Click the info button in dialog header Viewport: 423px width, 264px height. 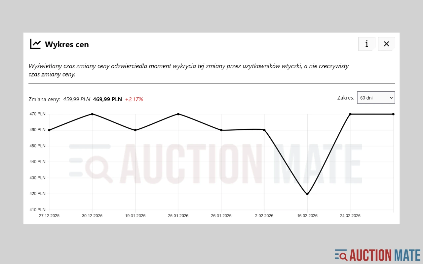coord(366,44)
